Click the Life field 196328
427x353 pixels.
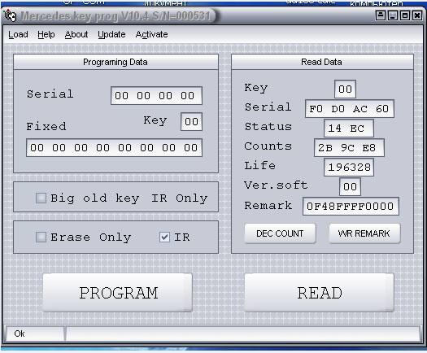click(x=349, y=168)
